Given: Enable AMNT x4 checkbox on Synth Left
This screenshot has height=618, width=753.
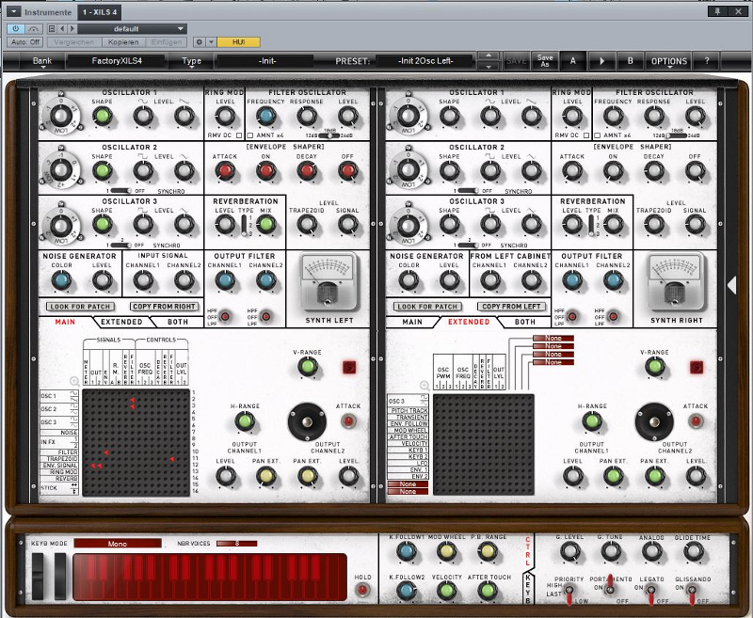Looking at the screenshot, I should coord(249,135).
